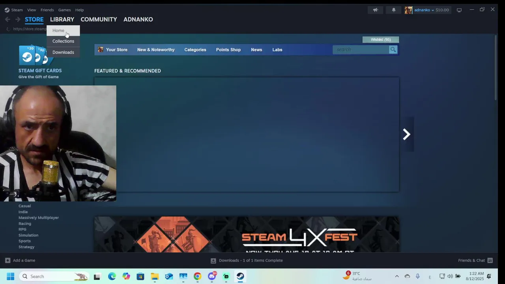
Task: Browse the Casual genre
Action: click(24, 206)
